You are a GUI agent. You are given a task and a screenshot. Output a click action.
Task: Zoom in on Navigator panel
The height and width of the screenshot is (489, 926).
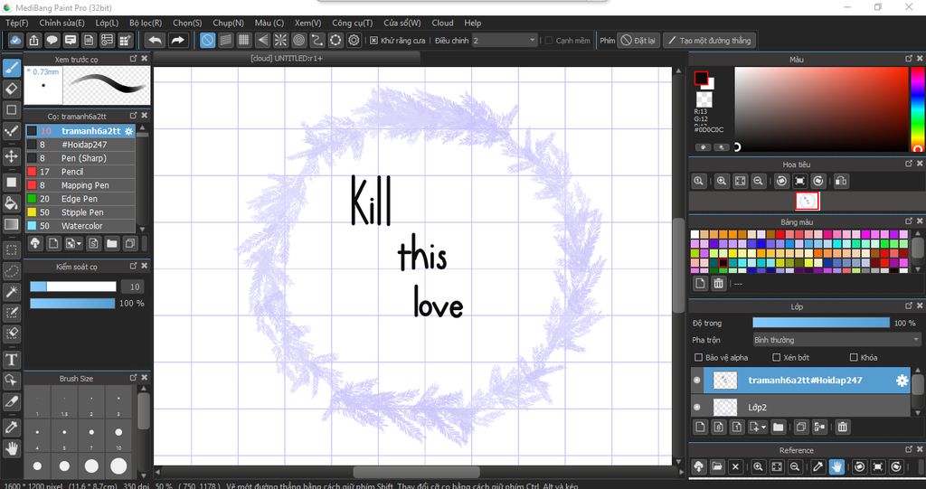(721, 181)
